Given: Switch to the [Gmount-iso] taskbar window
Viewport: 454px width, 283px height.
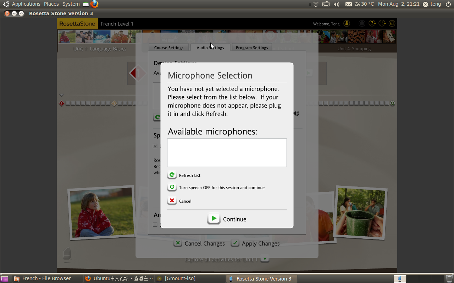Looking at the screenshot, I should click(190, 279).
